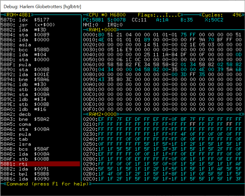Select the NMI:0 status field
245x196 pixels.
91,25
